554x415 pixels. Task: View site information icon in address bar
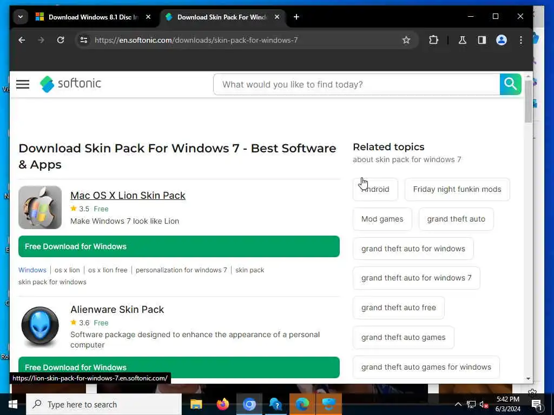[84, 40]
